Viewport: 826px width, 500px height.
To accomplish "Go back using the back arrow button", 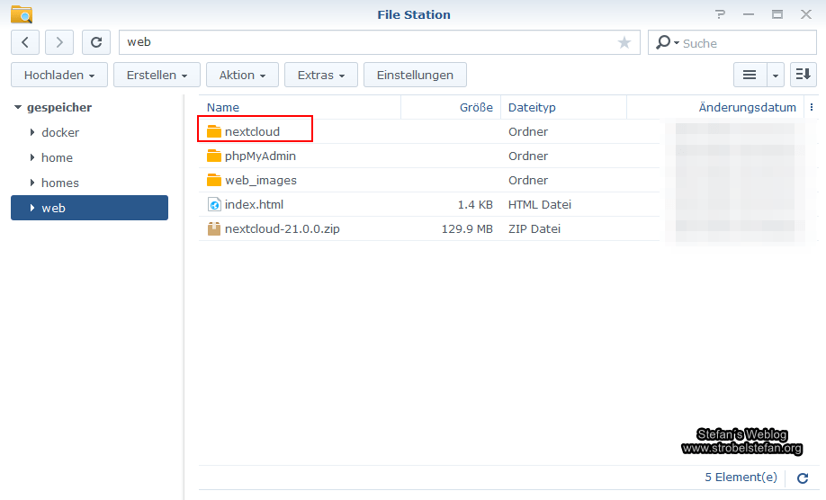I will pyautogui.click(x=25, y=42).
